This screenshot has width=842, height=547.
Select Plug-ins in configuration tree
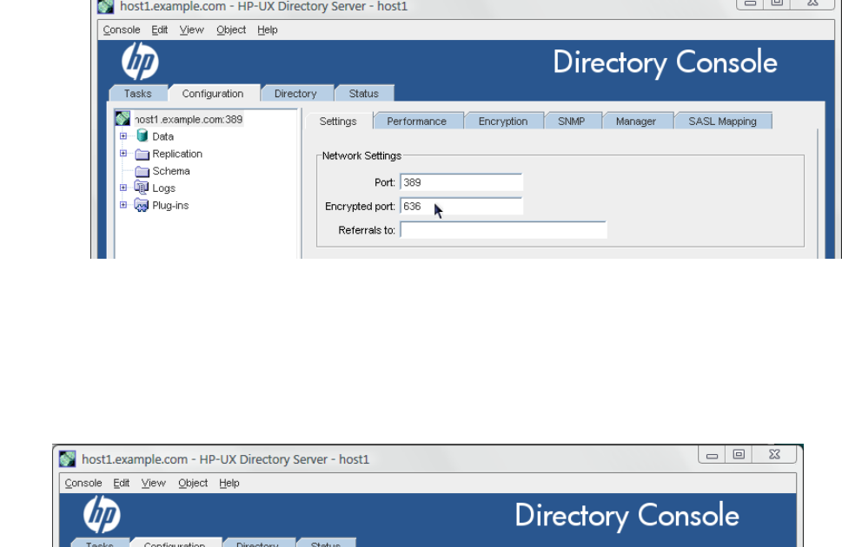pos(170,206)
